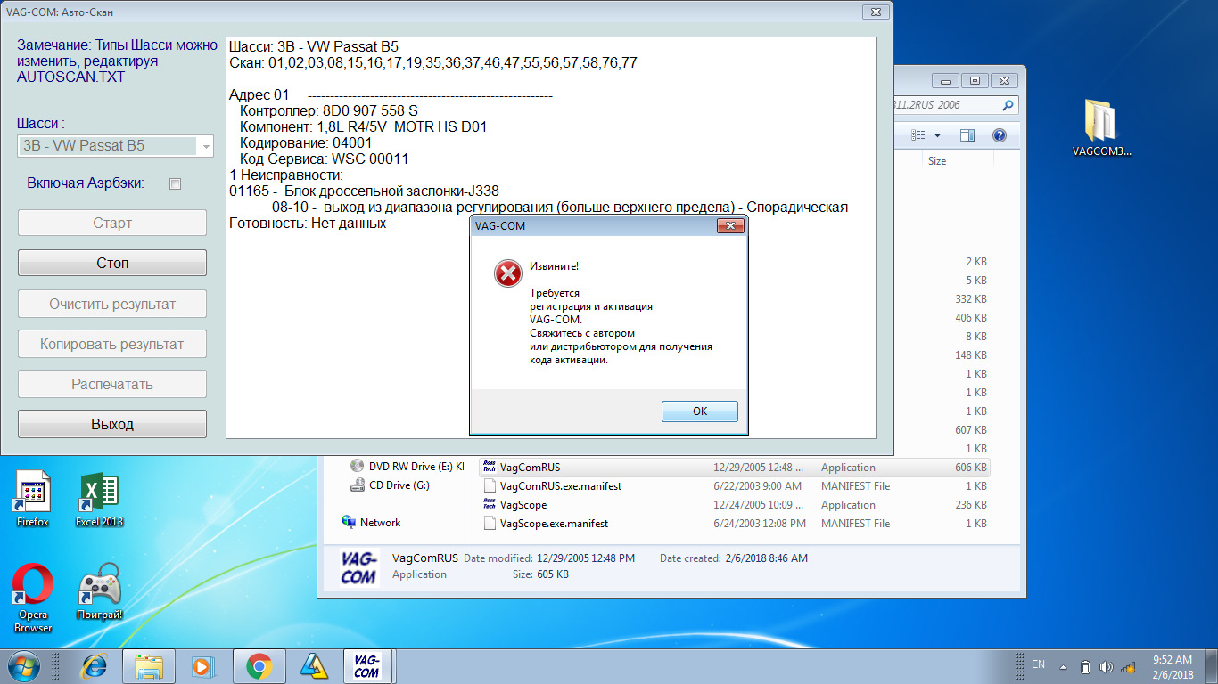Click the VAG-COM logo in Explorer details pane
Screen dimensions: 1218x684
359,566
